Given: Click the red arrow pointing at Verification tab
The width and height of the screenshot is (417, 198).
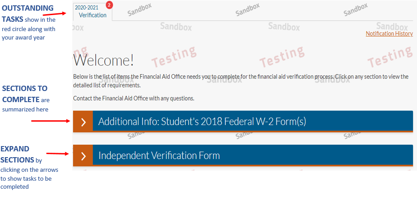Looking at the screenshot, I should pos(58,15).
